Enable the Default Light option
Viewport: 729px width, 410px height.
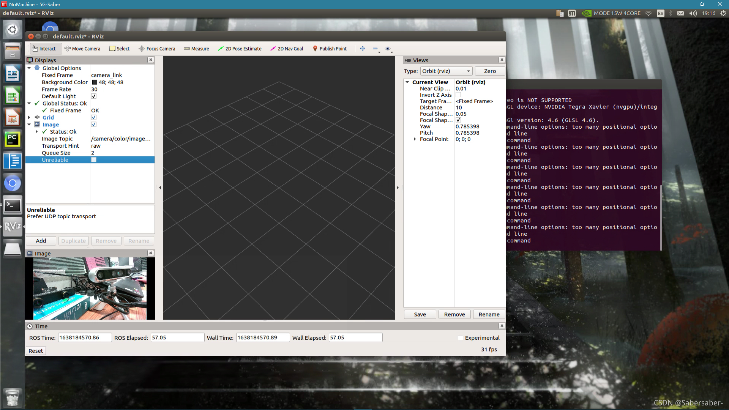point(94,96)
